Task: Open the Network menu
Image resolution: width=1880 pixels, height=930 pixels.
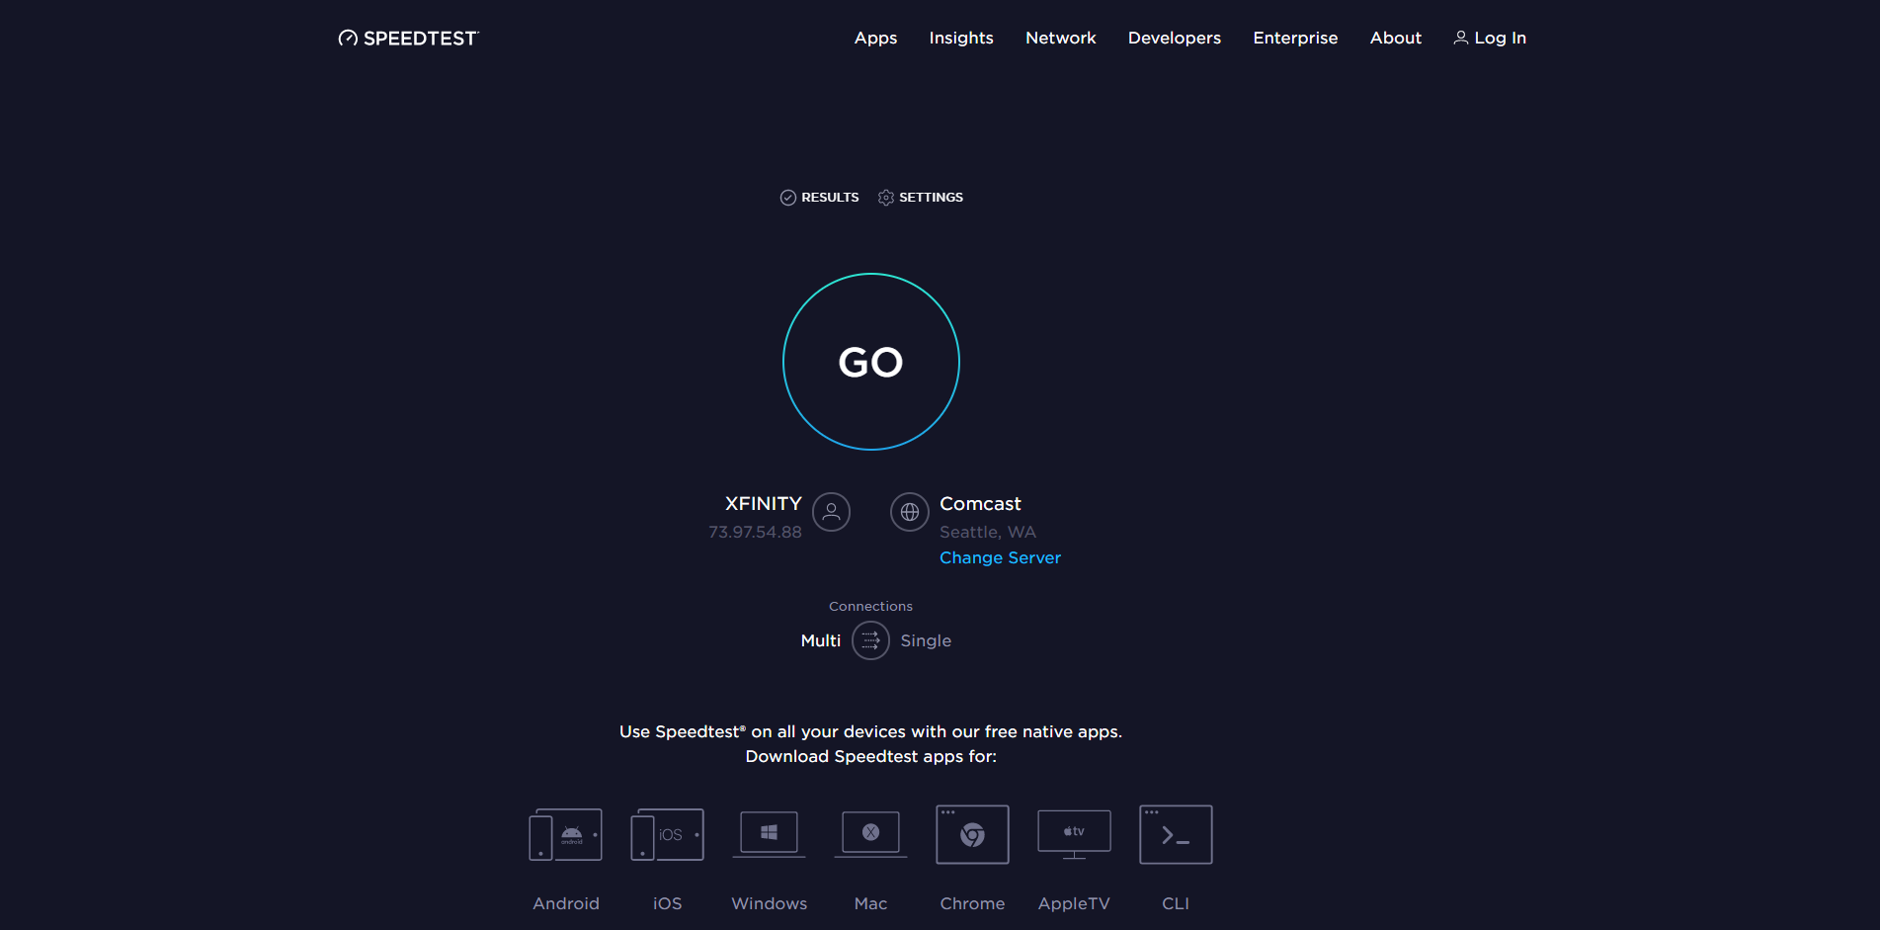Action: point(1060,38)
